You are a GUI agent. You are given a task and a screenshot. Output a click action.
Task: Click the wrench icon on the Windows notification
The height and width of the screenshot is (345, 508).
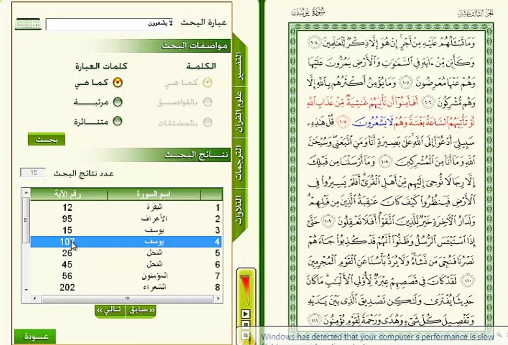click(x=500, y=333)
